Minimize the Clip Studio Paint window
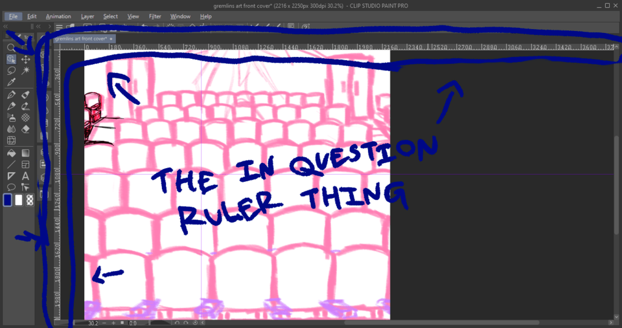 pyautogui.click(x=599, y=6)
